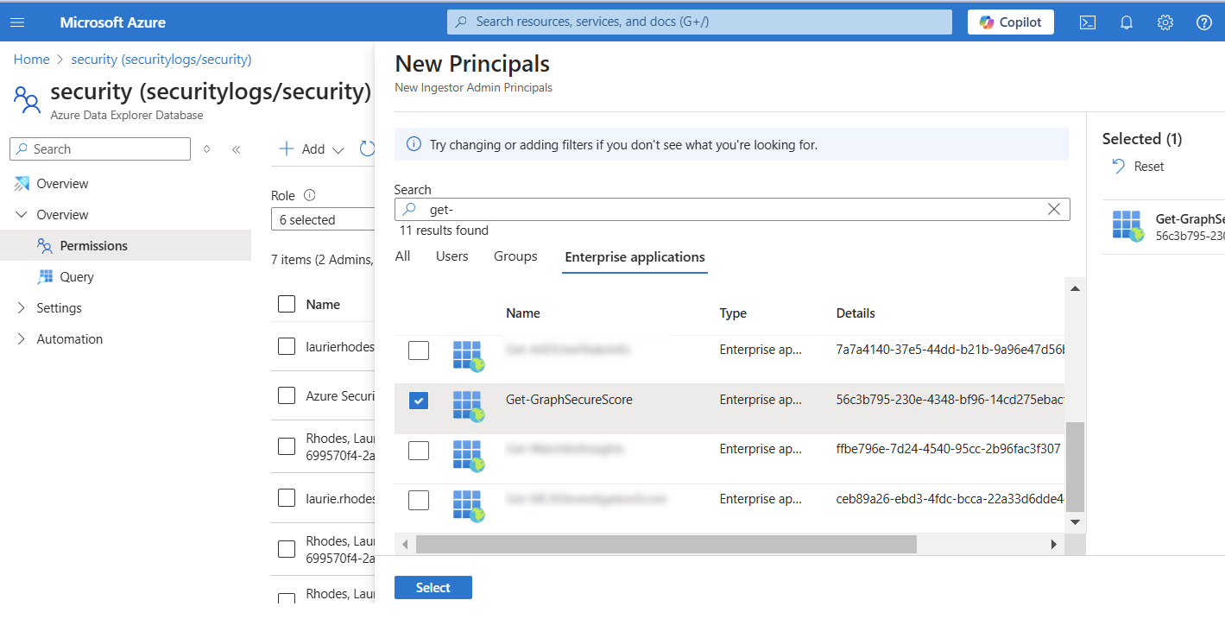This screenshot has width=1225, height=619.
Task: Expand the Automation sidebar group
Action: click(22, 339)
